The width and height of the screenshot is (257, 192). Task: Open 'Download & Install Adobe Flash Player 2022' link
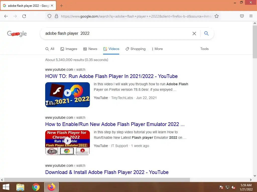point(107,172)
